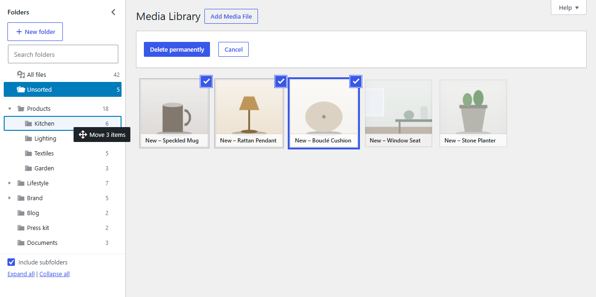The height and width of the screenshot is (297, 596).
Task: Click the Expand all link
Action: click(x=21, y=274)
